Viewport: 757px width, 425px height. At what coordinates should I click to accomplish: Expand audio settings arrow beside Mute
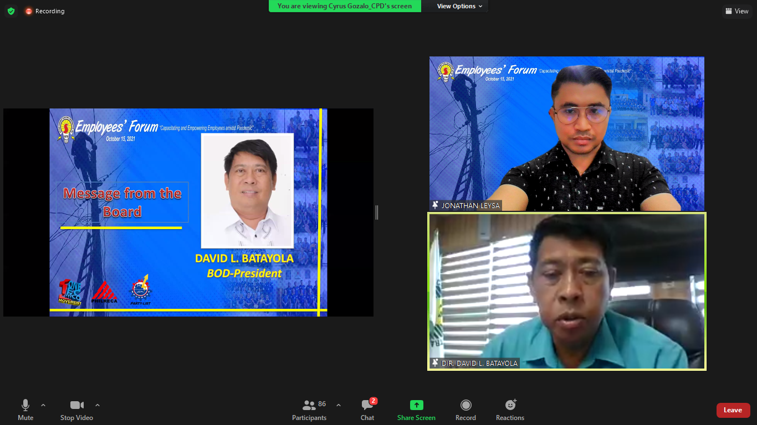[x=43, y=405]
